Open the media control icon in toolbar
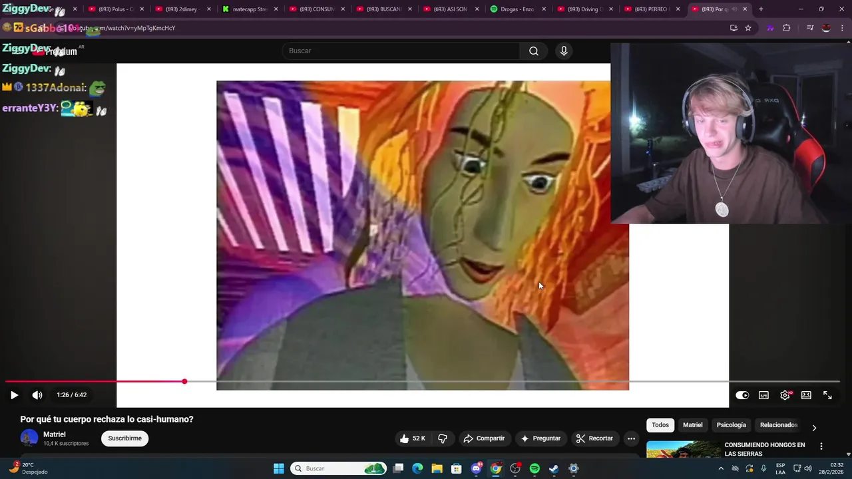 click(810, 28)
